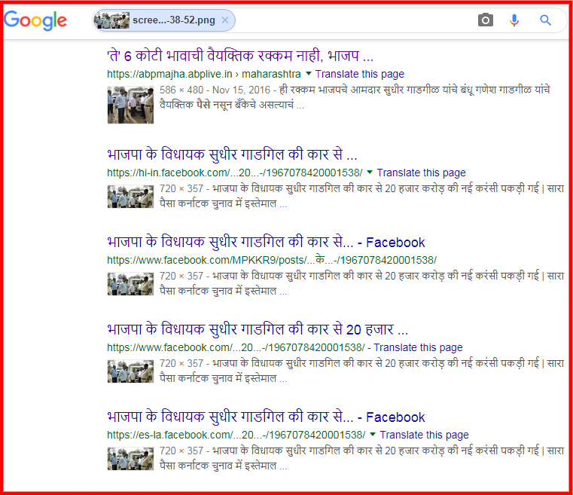Open thumbnail of es-la.facebook.com result

[130, 459]
